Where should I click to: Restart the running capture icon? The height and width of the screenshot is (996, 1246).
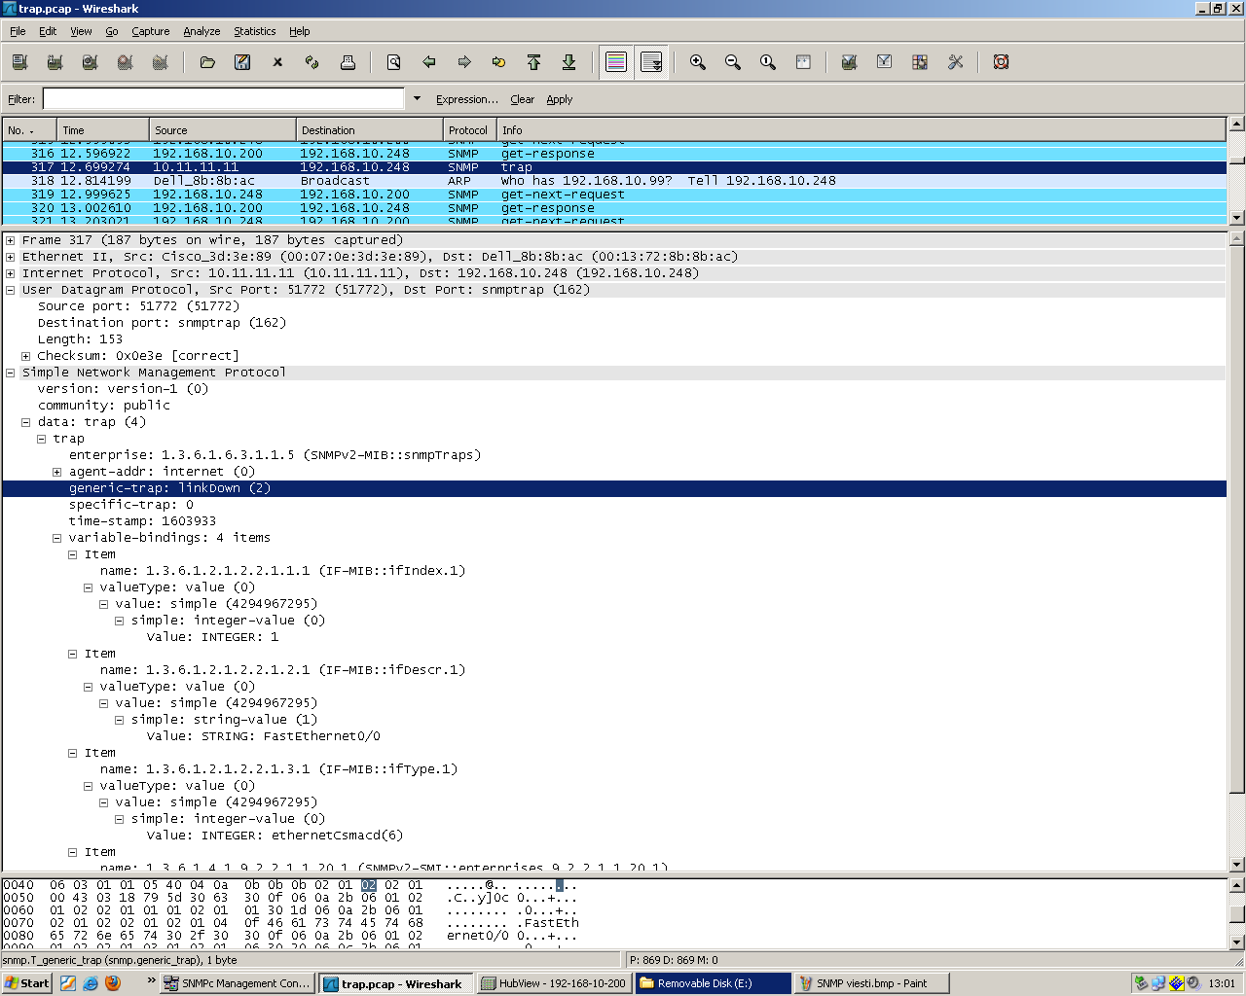pos(161,62)
